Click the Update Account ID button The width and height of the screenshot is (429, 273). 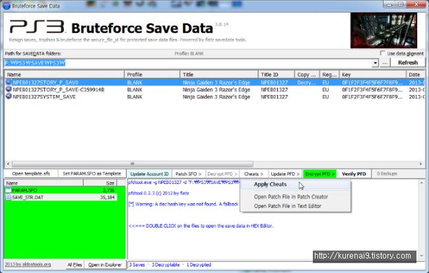pos(149,174)
